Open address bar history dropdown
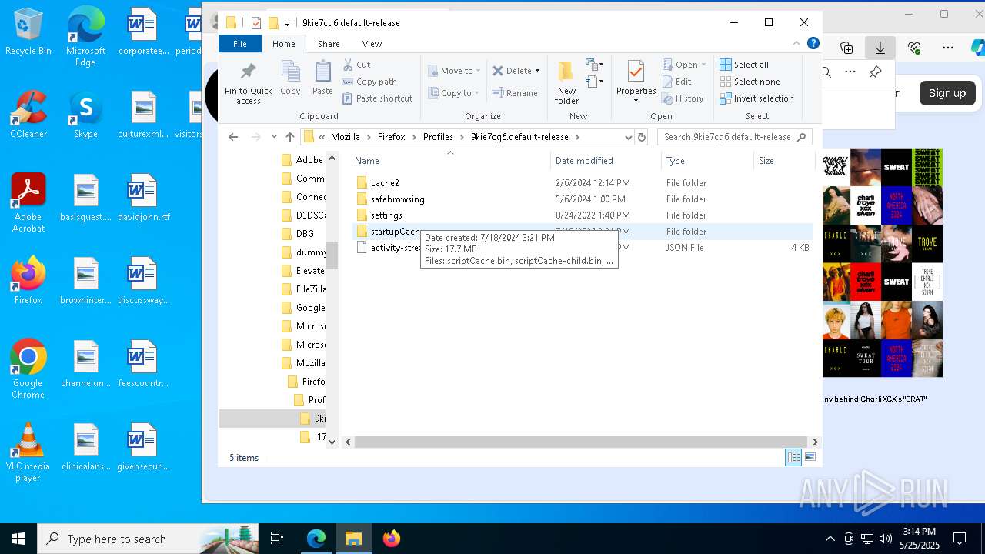The image size is (985, 554). click(x=628, y=137)
